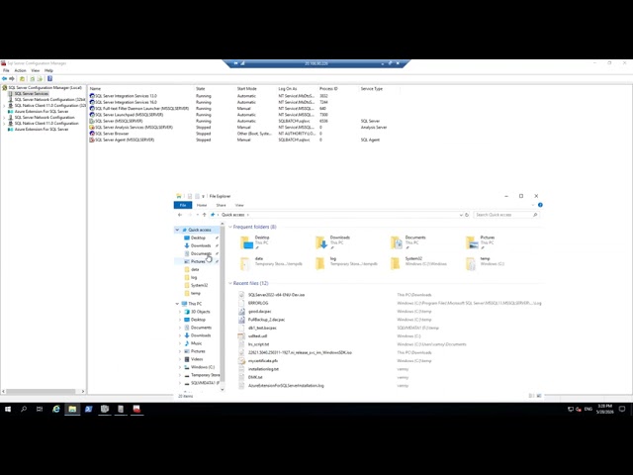The width and height of the screenshot is (633, 475).
Task: Click the File Explorer Help question mark icon
Action: click(540, 205)
